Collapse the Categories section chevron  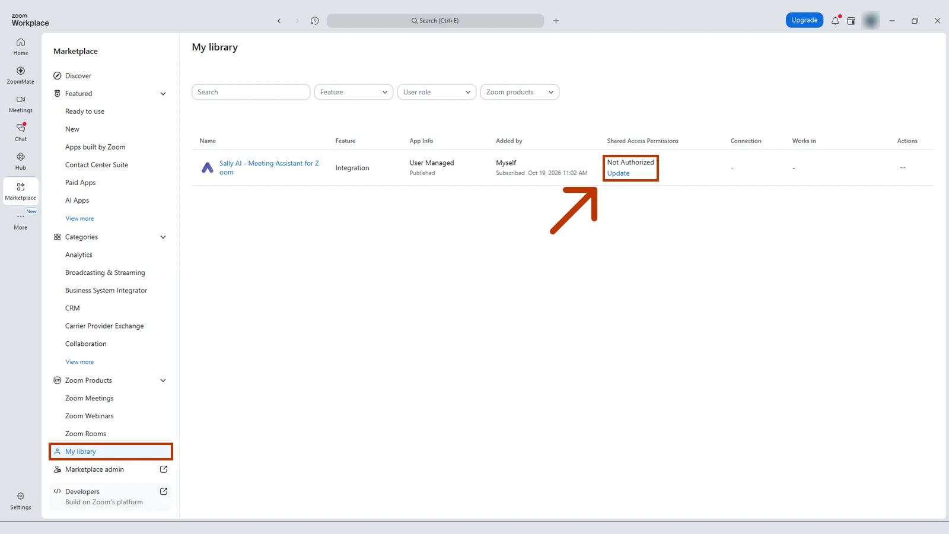[163, 237]
